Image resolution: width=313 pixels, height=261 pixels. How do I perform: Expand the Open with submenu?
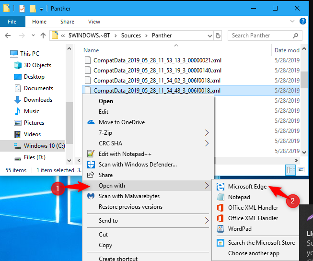tap(148, 186)
